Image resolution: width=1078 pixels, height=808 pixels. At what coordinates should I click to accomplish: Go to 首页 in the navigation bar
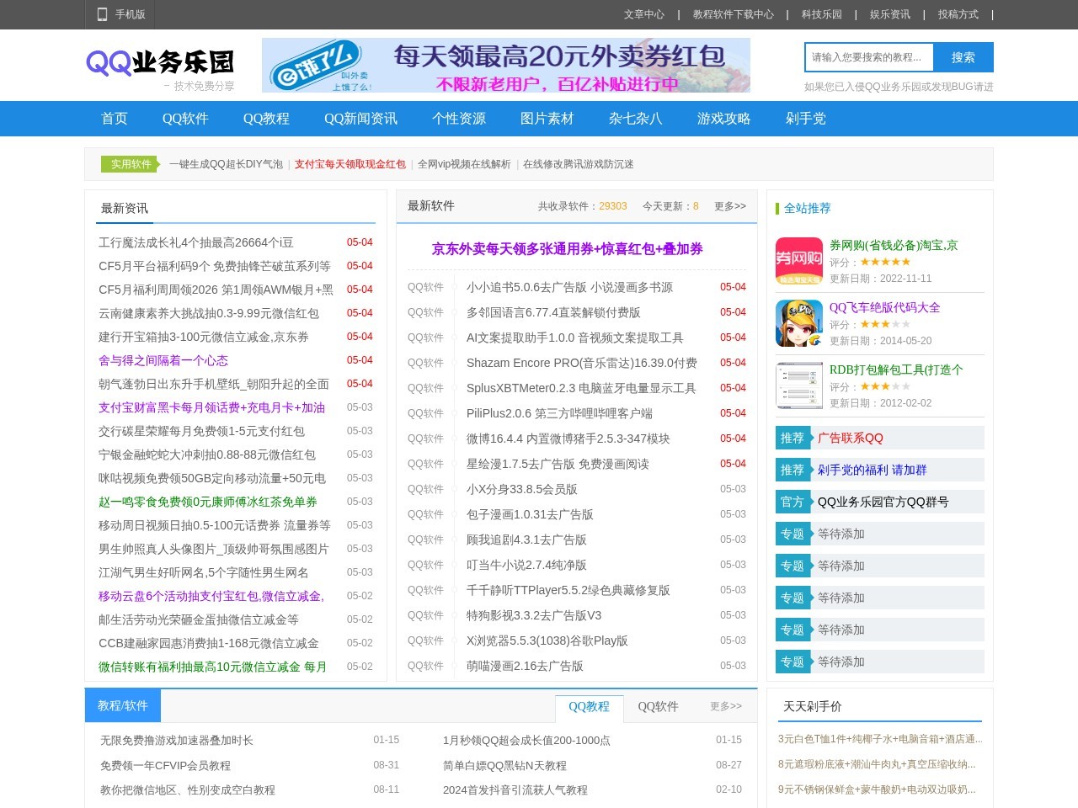tap(115, 119)
